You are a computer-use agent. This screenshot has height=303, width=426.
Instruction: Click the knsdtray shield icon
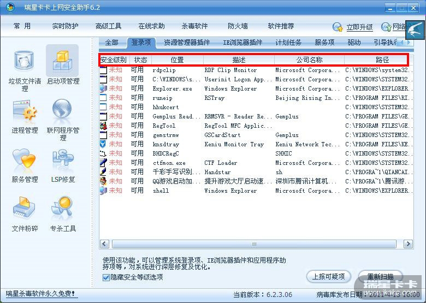[103, 144]
